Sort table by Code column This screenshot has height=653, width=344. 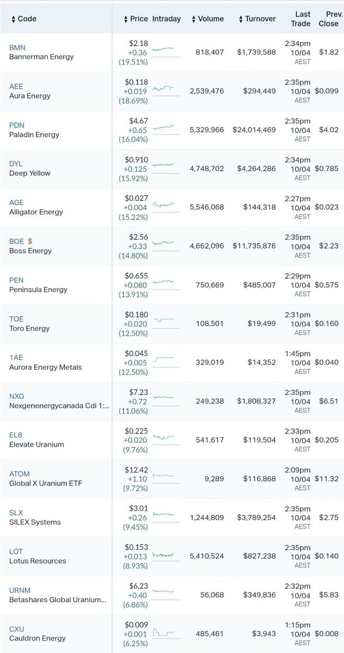(24, 19)
